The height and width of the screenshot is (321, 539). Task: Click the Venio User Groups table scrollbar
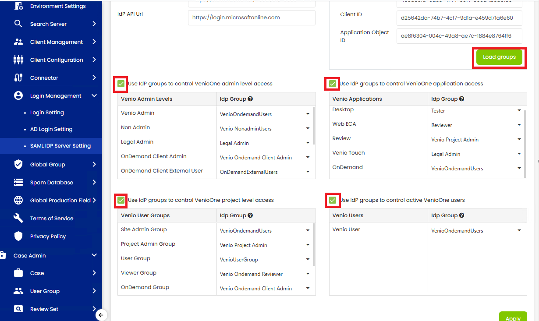point(314,244)
